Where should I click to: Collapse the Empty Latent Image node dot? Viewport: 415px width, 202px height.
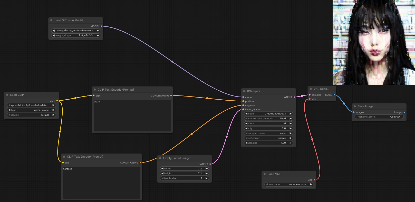pos(160,158)
